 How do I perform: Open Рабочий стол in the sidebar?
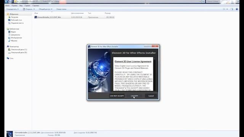coord(16,20)
